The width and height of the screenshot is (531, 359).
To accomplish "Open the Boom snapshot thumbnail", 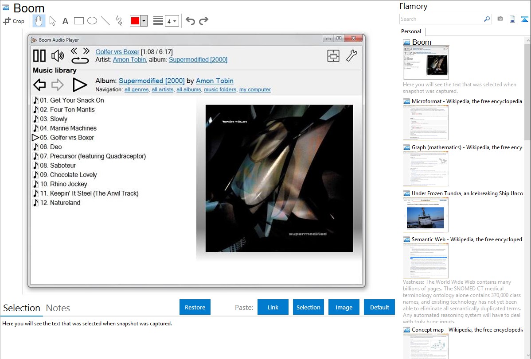I will 426,63.
